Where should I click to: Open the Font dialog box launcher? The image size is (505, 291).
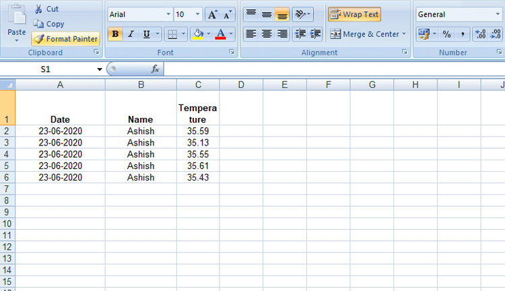(232, 52)
